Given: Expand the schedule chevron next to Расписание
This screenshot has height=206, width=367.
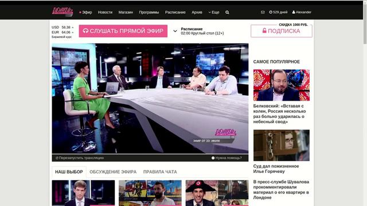Looking at the screenshot, I should tap(175, 31).
